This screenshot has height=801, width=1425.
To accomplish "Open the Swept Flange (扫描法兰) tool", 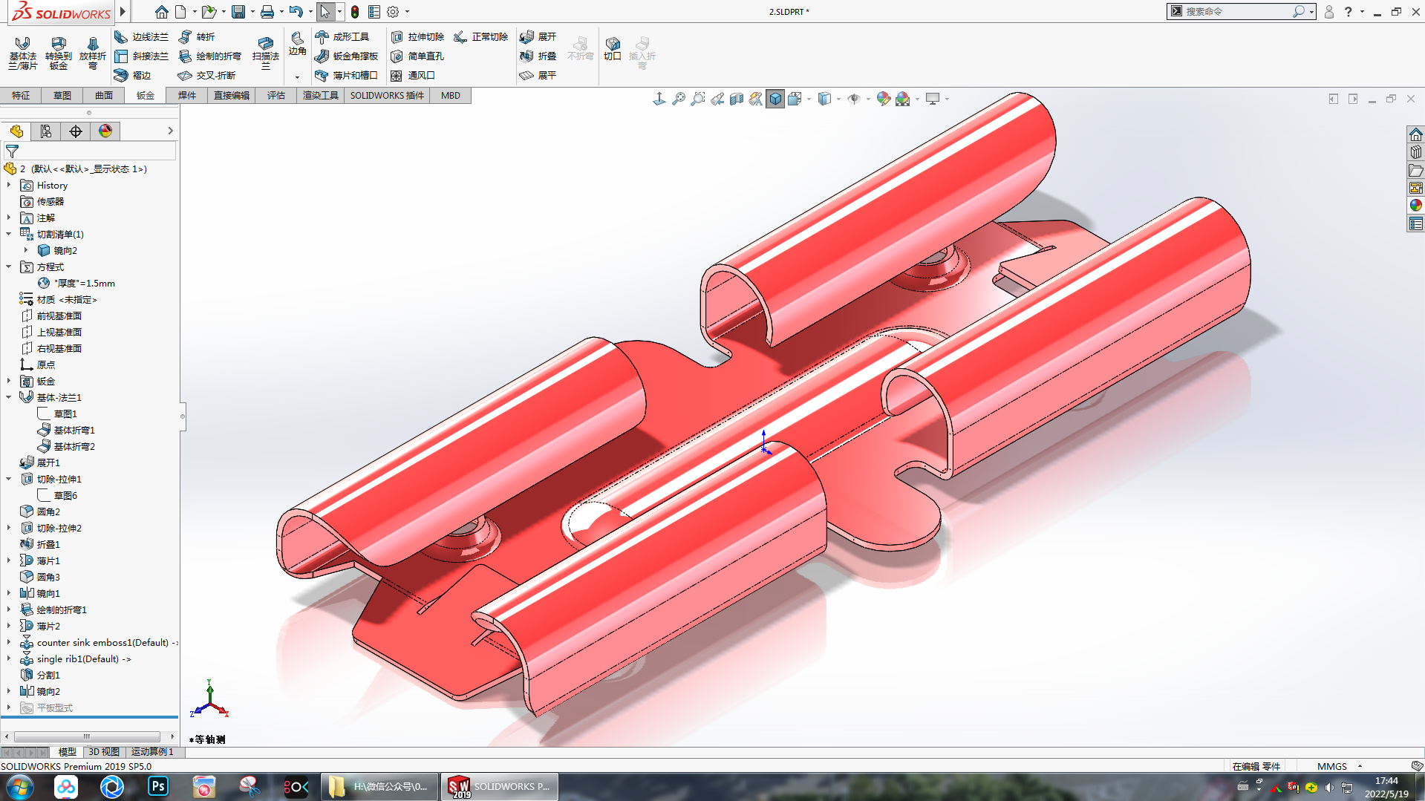I will click(x=266, y=53).
